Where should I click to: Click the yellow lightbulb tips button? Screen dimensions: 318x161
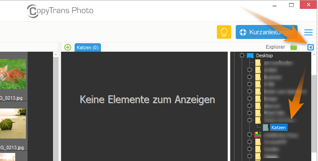coord(224,32)
